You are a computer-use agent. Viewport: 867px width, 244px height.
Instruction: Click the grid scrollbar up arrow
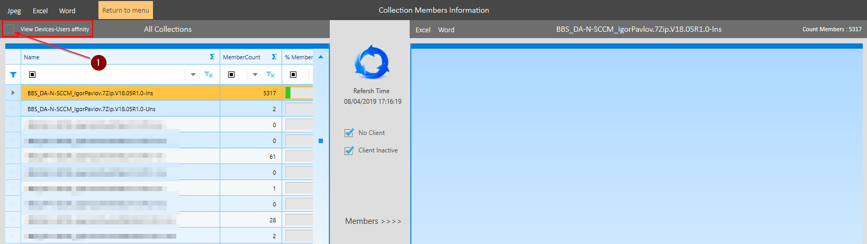click(x=321, y=57)
